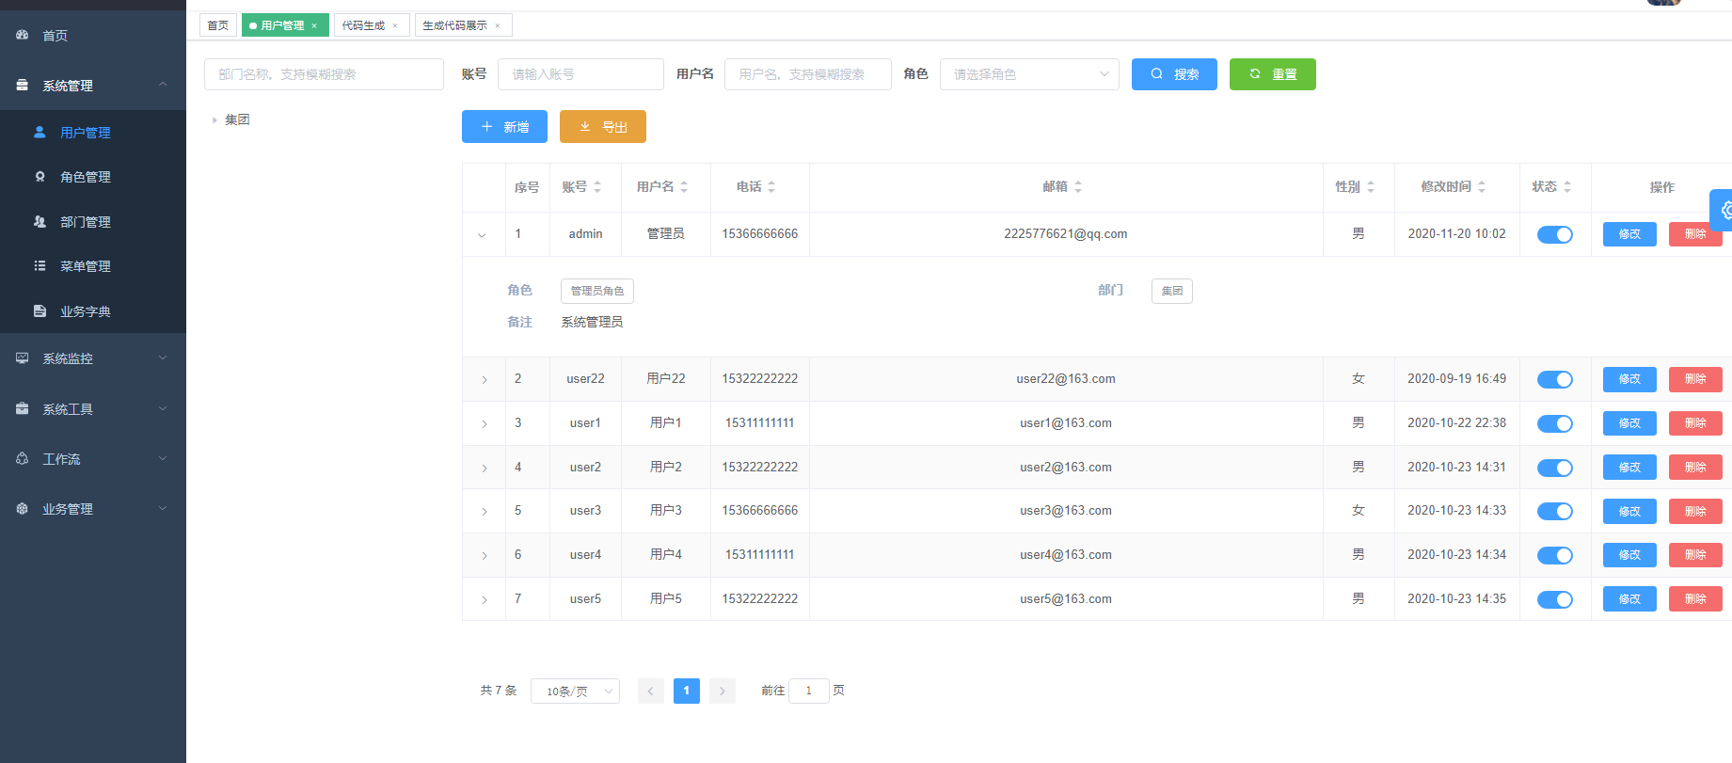Click the 用户名 fuzzy search input
The height and width of the screenshot is (763, 1732).
[x=808, y=74]
